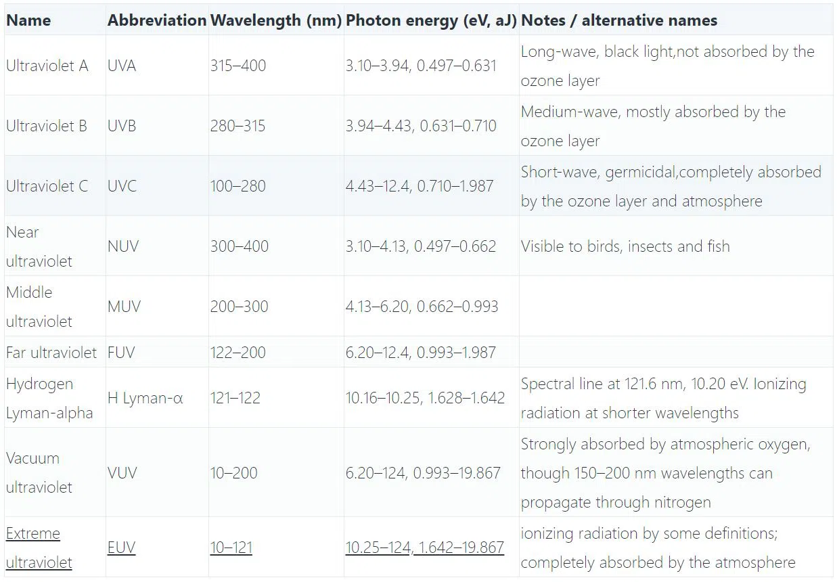This screenshot has width=837, height=582.
Task: Click the Wavelength (nm) column header
Action: point(275,20)
